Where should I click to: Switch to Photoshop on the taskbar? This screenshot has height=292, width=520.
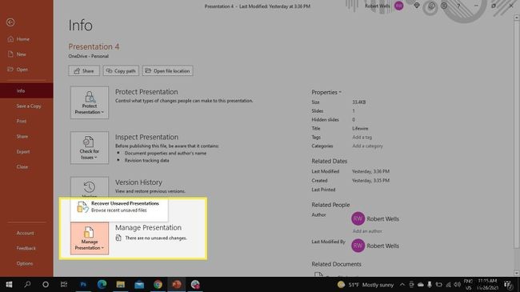click(83, 284)
